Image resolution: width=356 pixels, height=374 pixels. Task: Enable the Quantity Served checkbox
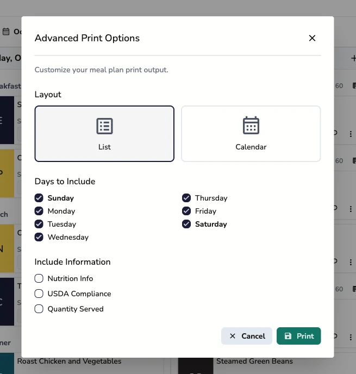pyautogui.click(x=39, y=309)
